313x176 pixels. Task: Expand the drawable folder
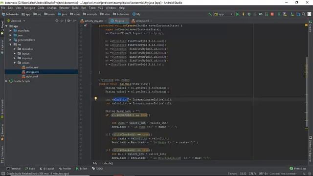[15, 49]
